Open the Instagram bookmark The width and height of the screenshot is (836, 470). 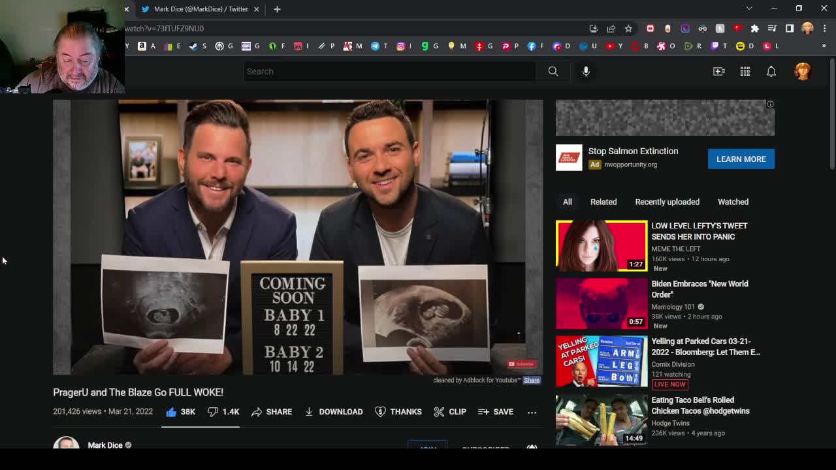click(x=405, y=46)
